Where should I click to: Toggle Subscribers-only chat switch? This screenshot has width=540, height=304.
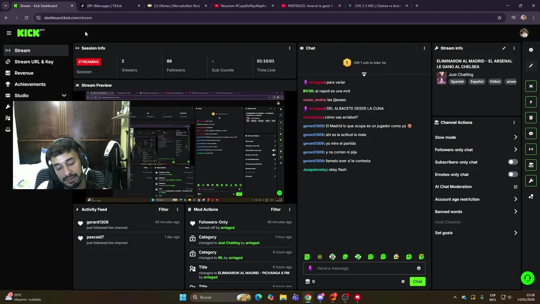(x=513, y=162)
